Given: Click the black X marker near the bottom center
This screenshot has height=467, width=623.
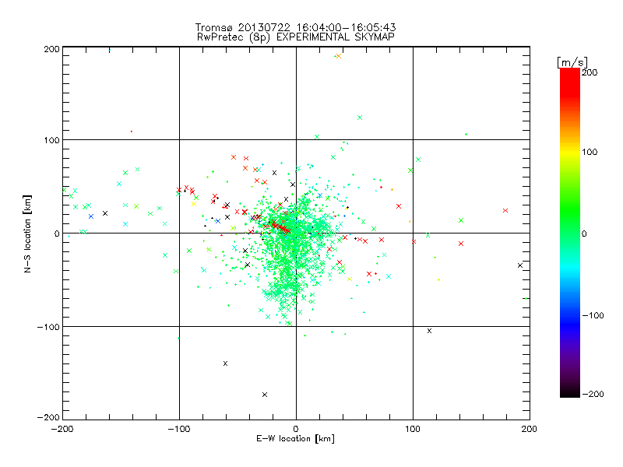Looking at the screenshot, I should (265, 395).
